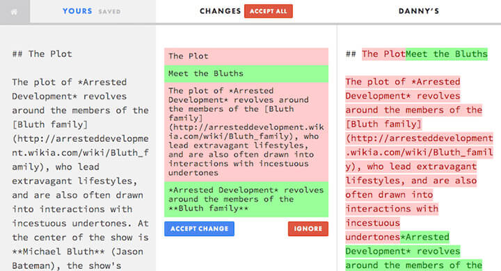Click 'Meet the Bluths' in Danny's heading
Screen dimensions: 501x271
click(x=447, y=54)
